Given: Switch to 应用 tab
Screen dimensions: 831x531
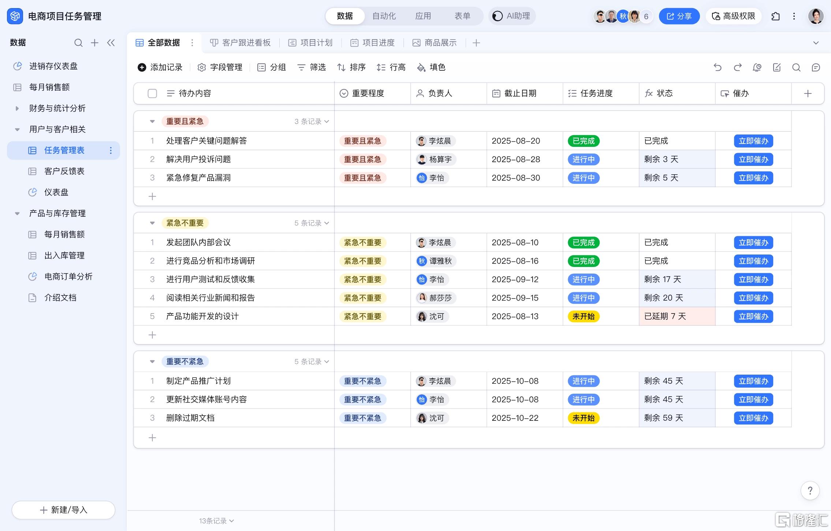Looking at the screenshot, I should [x=423, y=16].
